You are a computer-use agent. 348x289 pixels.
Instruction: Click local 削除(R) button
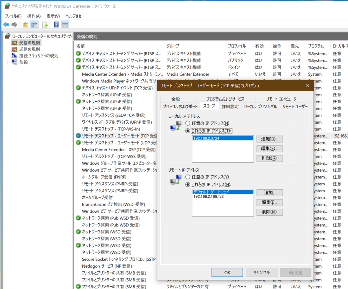pyautogui.click(x=270, y=158)
